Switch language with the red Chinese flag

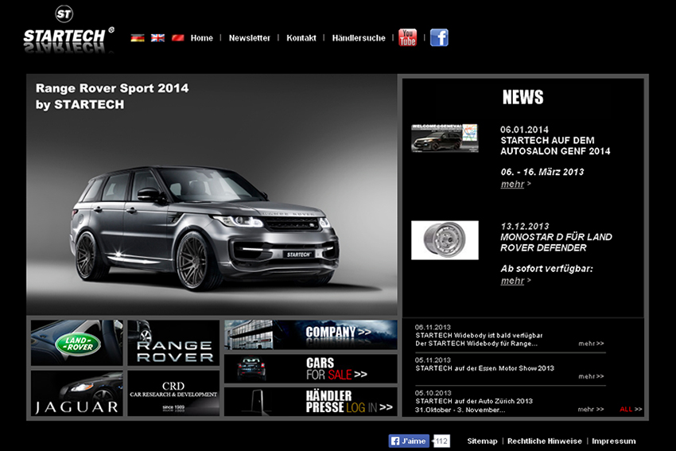point(177,38)
